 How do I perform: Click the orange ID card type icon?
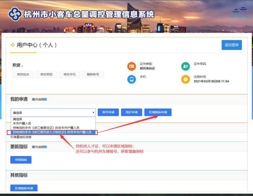(132, 66)
